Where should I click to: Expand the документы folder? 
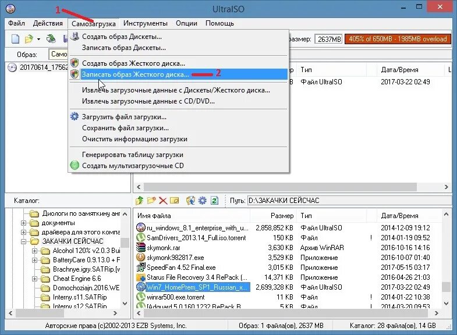pos(24,223)
